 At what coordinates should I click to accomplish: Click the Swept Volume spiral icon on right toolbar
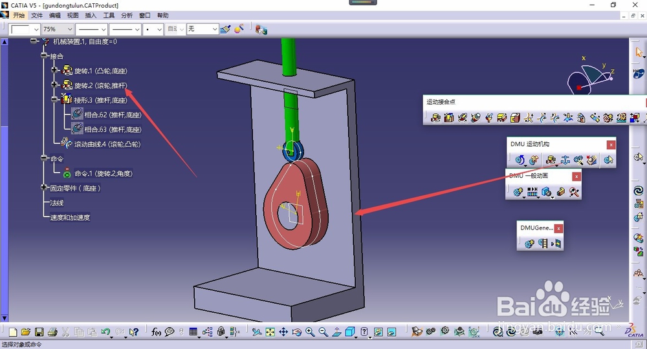tap(639, 191)
